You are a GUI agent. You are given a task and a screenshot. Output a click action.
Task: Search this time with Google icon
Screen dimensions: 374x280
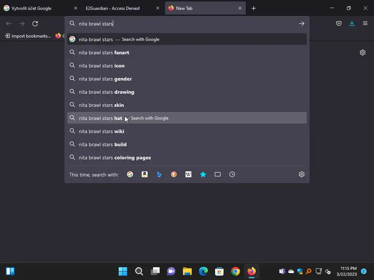pyautogui.click(x=130, y=174)
